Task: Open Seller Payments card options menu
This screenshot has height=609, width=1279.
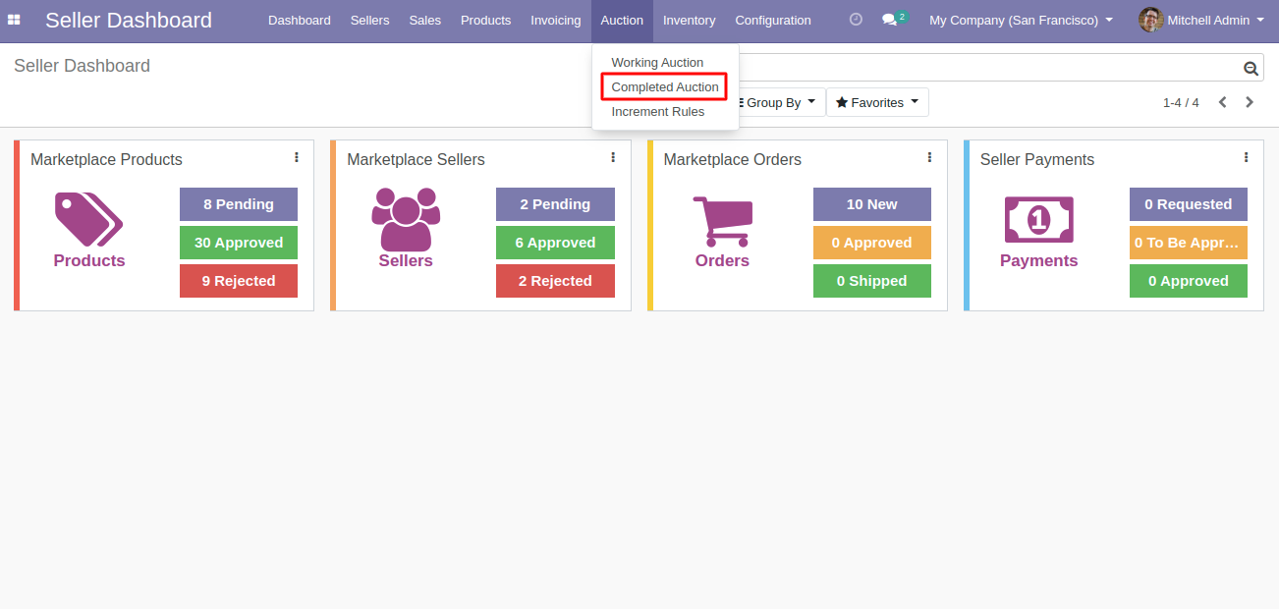Action: tap(1246, 157)
